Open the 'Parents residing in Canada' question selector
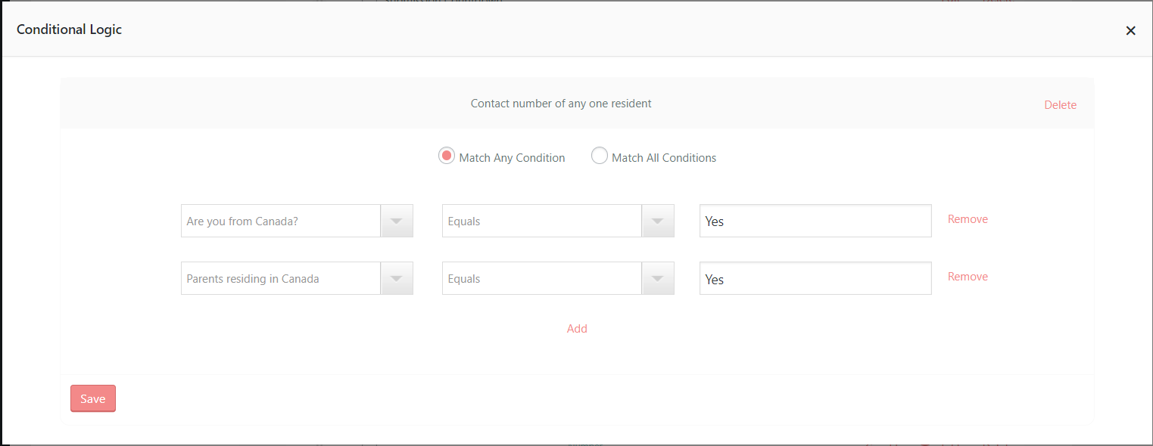 (x=280, y=277)
